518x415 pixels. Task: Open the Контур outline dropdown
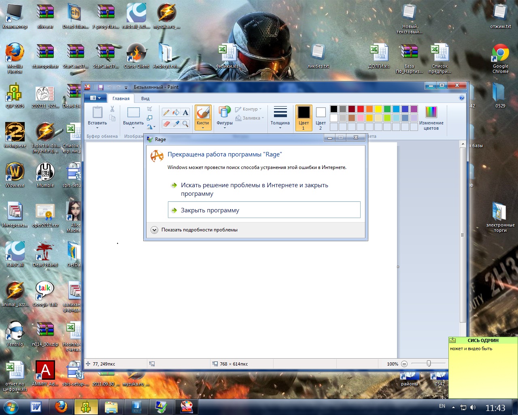pos(248,109)
